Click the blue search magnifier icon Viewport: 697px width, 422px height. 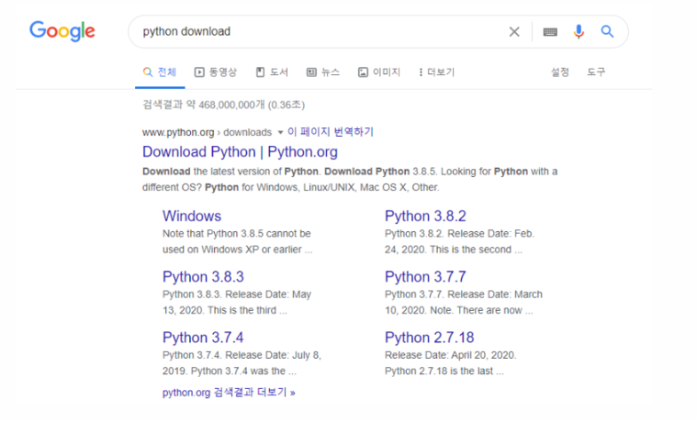click(x=607, y=31)
